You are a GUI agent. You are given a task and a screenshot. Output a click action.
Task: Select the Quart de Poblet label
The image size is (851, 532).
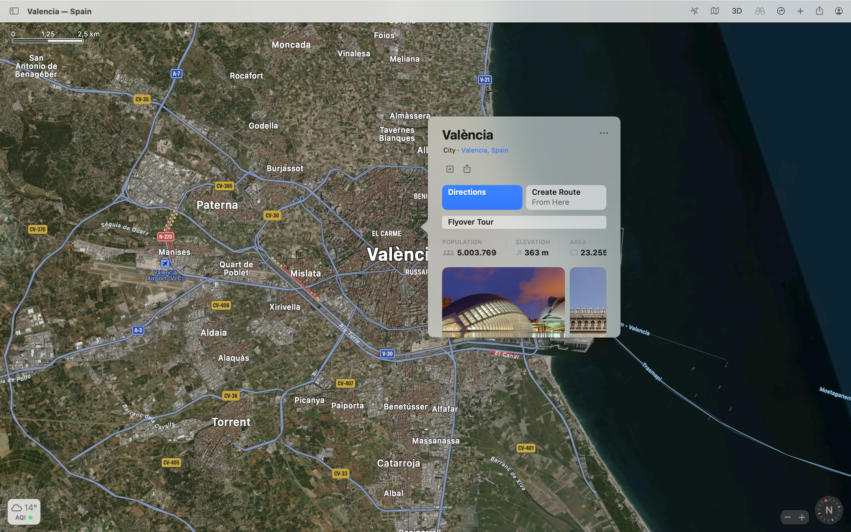click(236, 268)
